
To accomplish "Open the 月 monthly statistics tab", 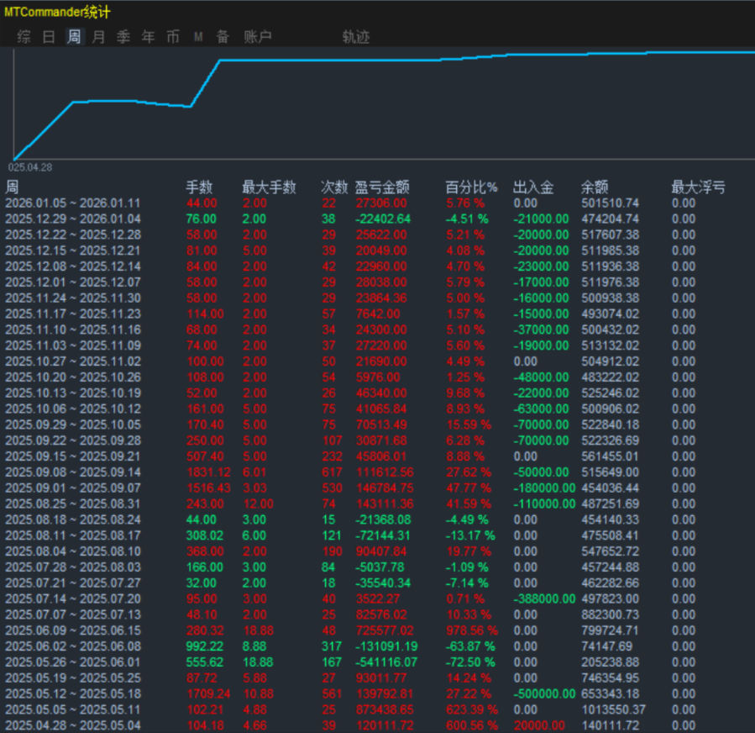I will pyautogui.click(x=99, y=37).
